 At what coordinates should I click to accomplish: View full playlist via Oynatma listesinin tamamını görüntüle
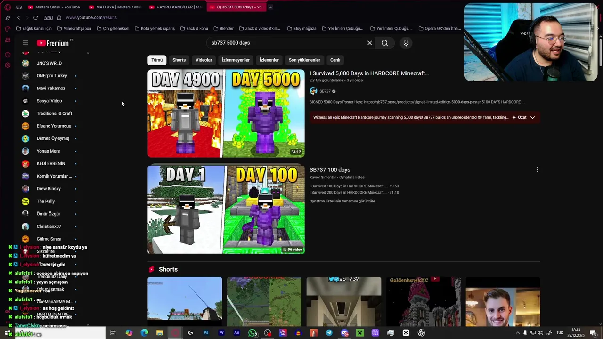coord(342,201)
